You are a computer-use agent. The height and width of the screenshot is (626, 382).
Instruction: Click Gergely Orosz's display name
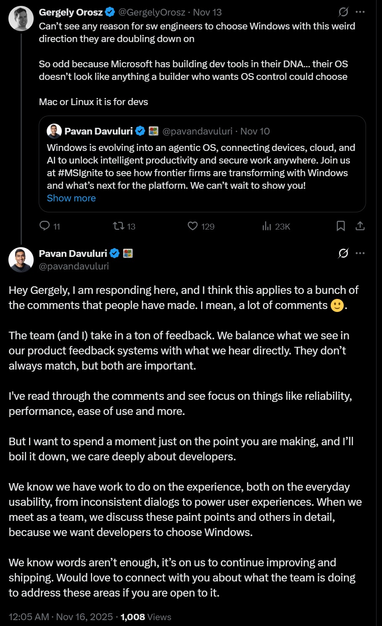coord(71,12)
